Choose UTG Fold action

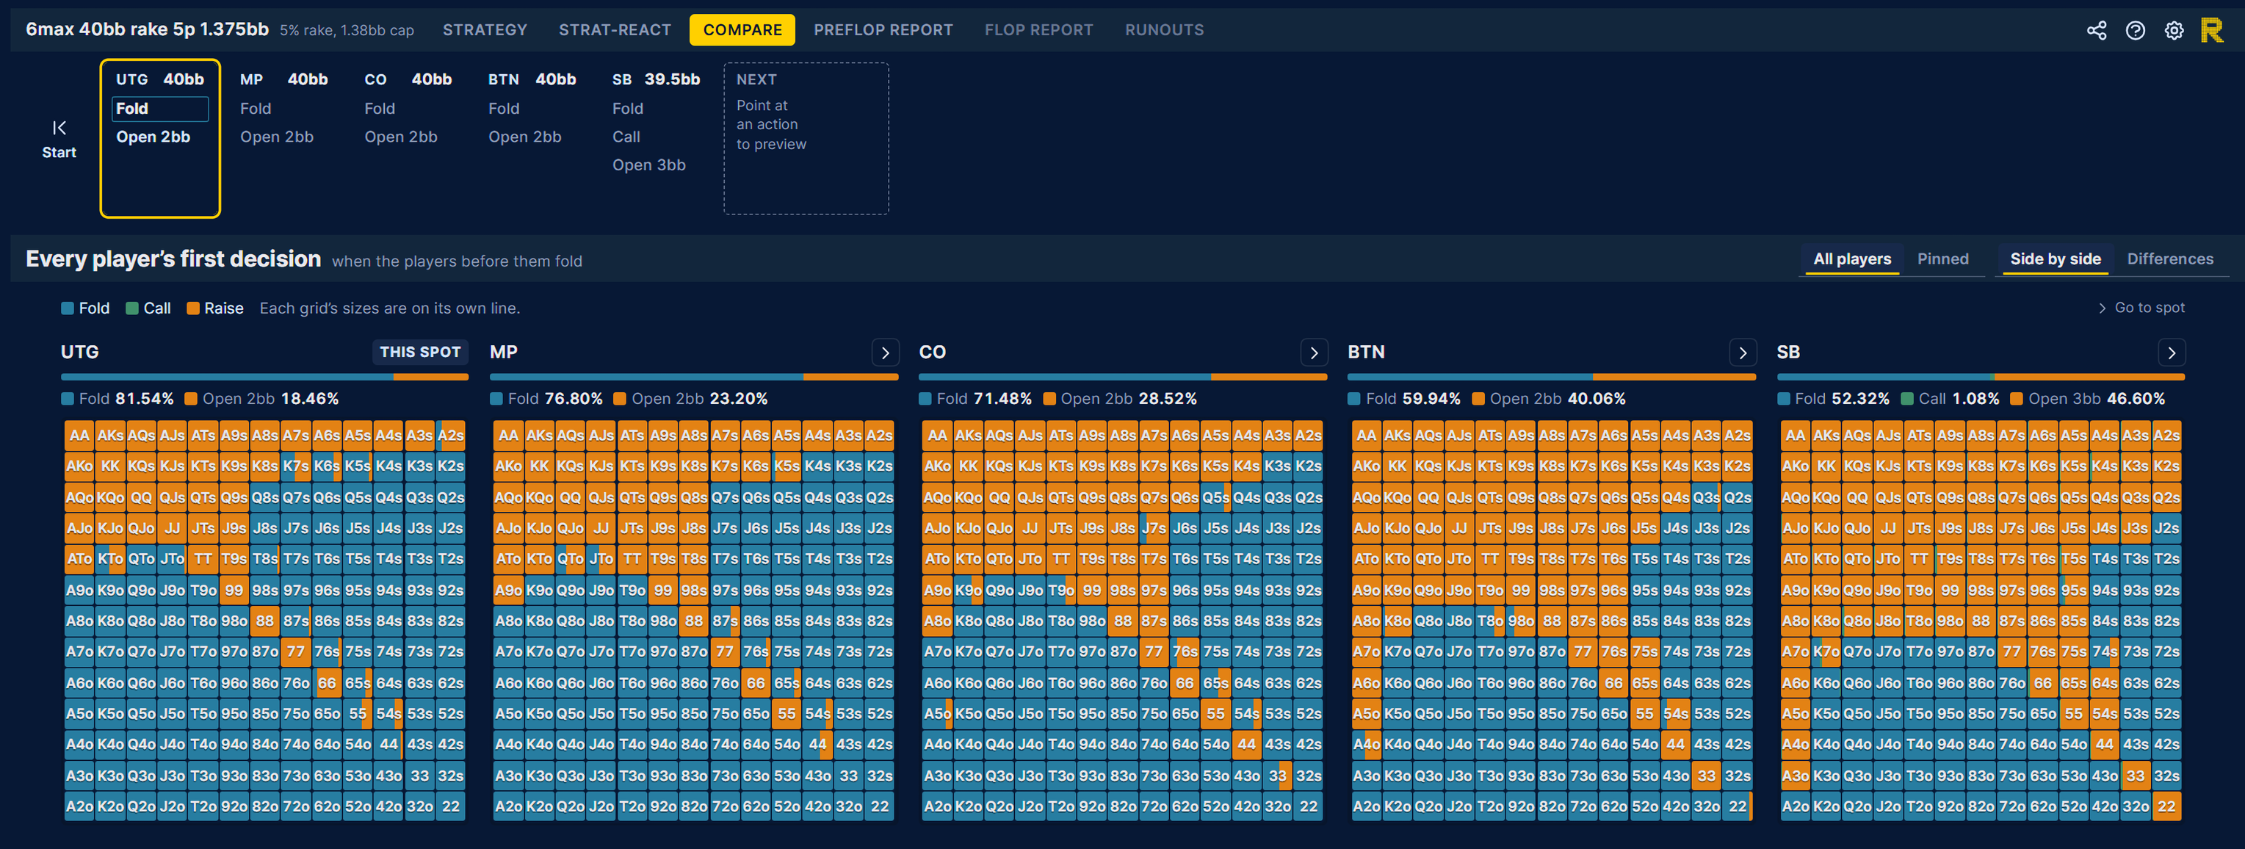coord(160,108)
